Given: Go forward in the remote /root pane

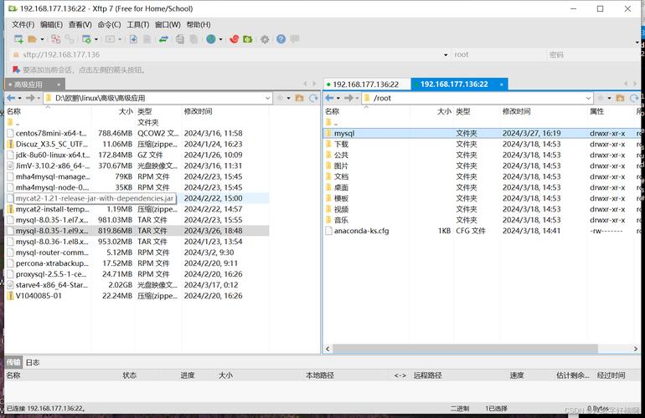Looking at the screenshot, I should [348, 98].
